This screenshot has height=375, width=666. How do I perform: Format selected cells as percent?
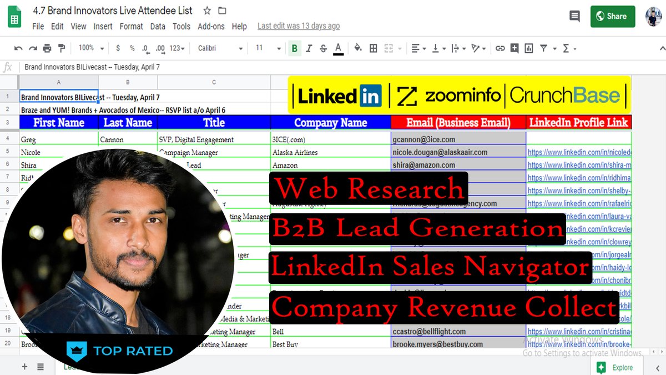pyautogui.click(x=132, y=48)
